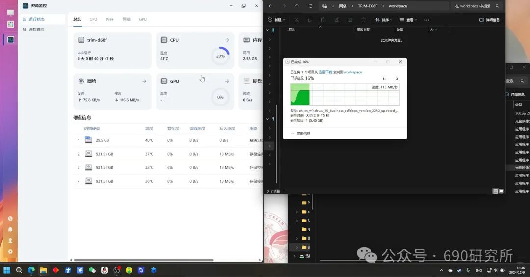The height and width of the screenshot is (277, 530).
Task: Select the 29.5 GB disk row
Action: (x=168, y=140)
